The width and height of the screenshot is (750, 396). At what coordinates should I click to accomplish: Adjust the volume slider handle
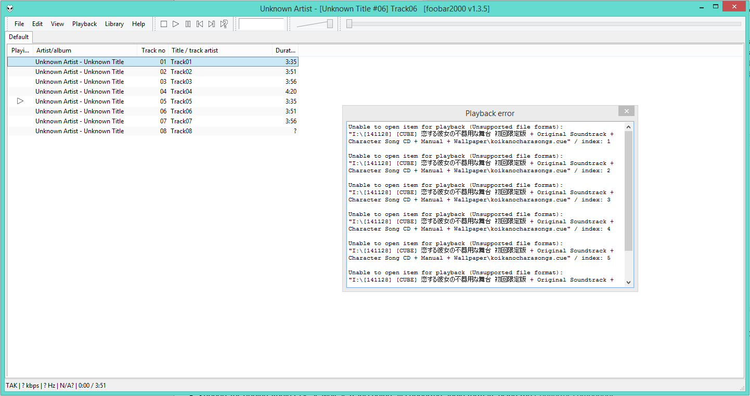coord(330,24)
